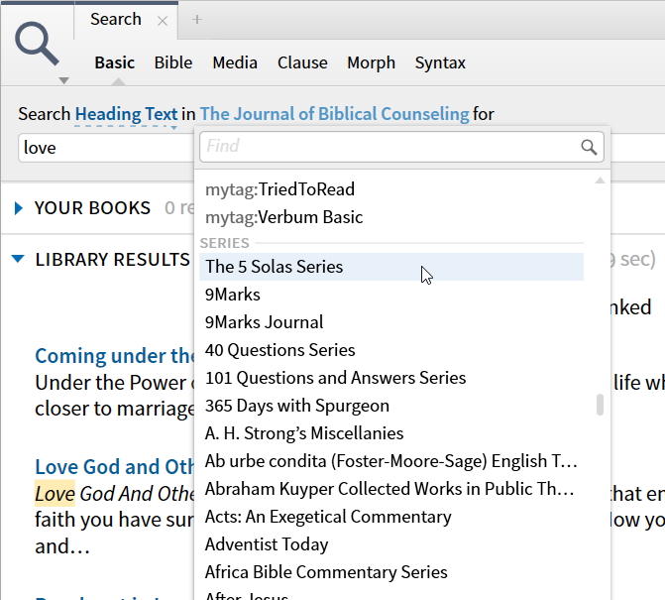This screenshot has height=600, width=665.
Task: Switch to the Morph search type
Action: [x=371, y=62]
